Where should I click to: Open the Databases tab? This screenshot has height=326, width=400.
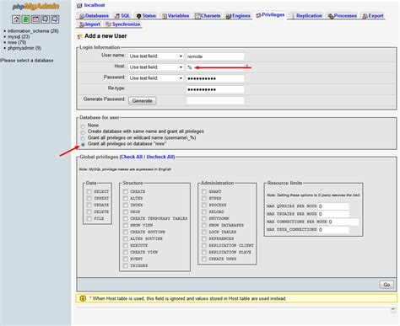click(x=94, y=16)
